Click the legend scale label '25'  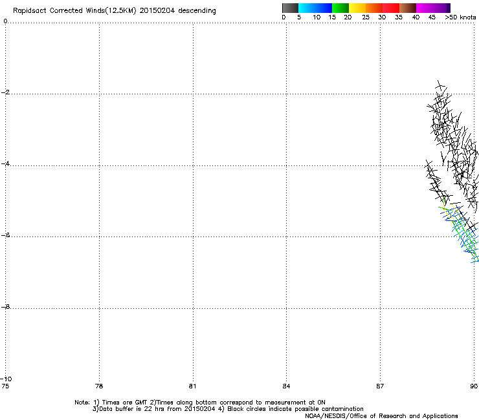coord(366,17)
